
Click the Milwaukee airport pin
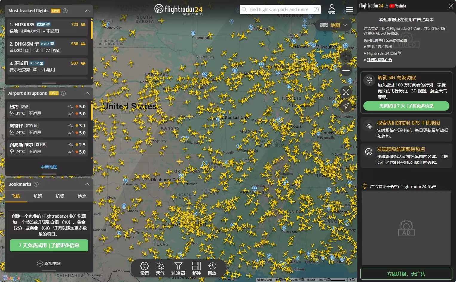(313, 45)
